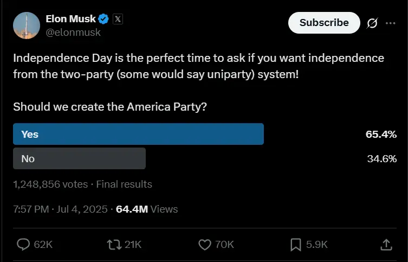Image resolution: width=408 pixels, height=262 pixels.
Task: Click the Subscribe button
Action: (324, 23)
